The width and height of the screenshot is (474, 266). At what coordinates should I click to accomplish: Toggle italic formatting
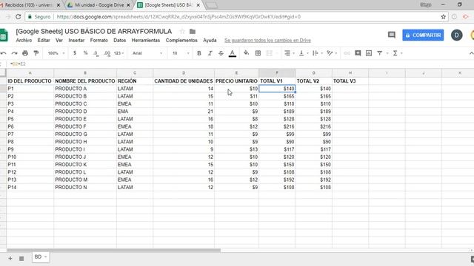coord(210,53)
